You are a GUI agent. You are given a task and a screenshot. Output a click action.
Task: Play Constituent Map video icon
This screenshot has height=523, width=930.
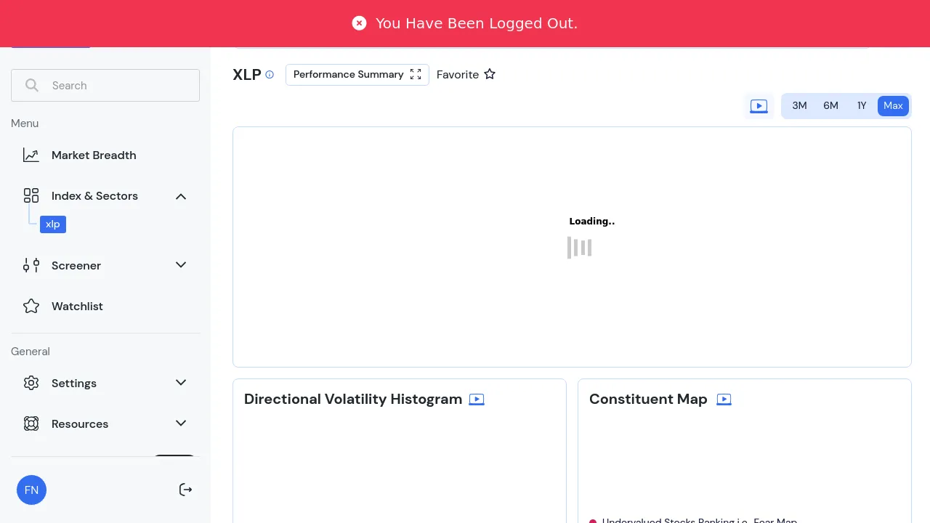[724, 400]
